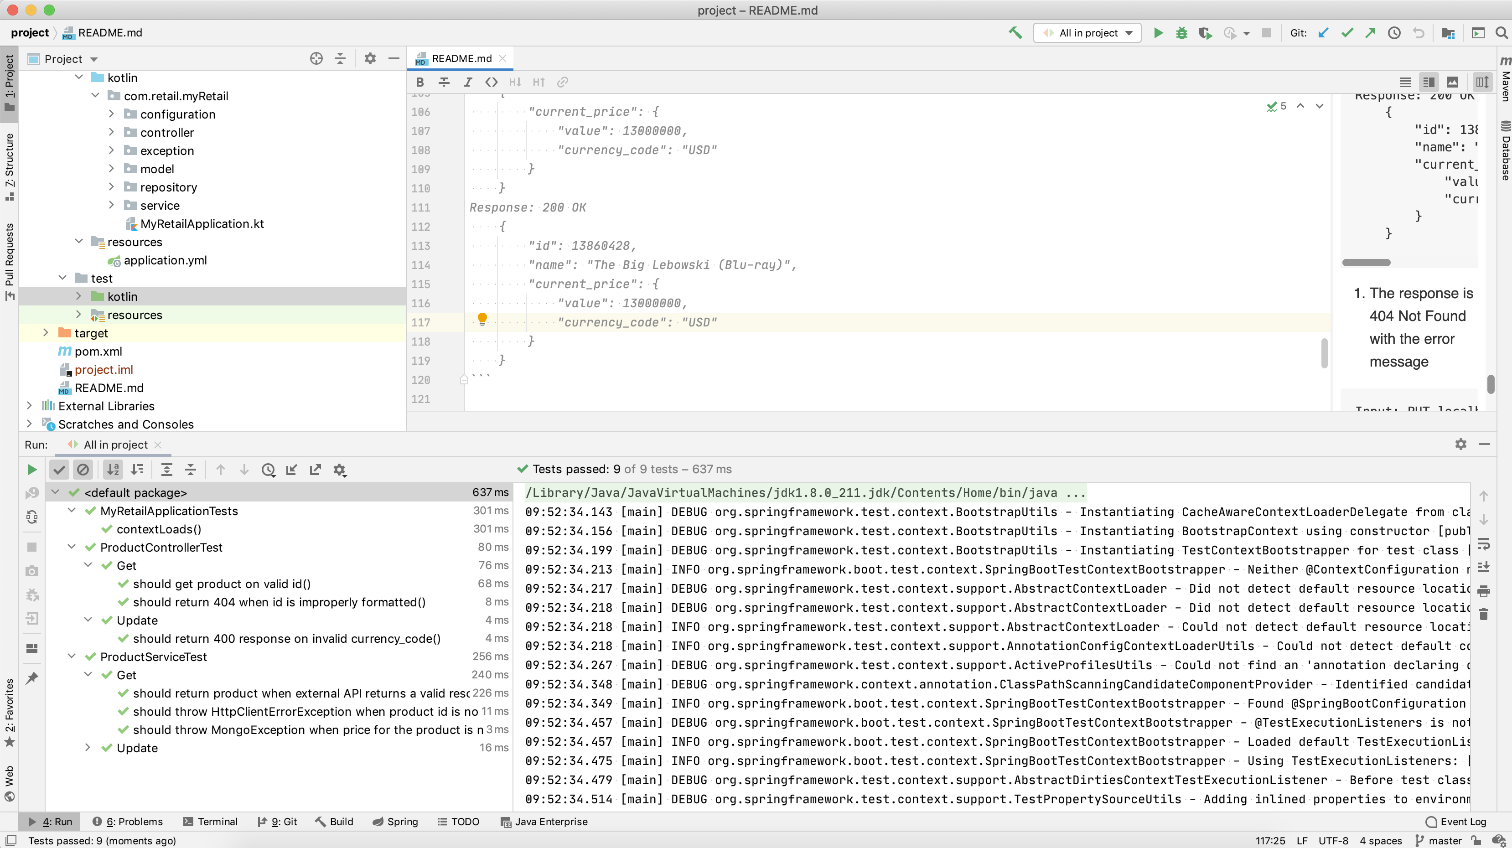Click the project breadcrumb
This screenshot has height=848, width=1512.
tap(30, 33)
